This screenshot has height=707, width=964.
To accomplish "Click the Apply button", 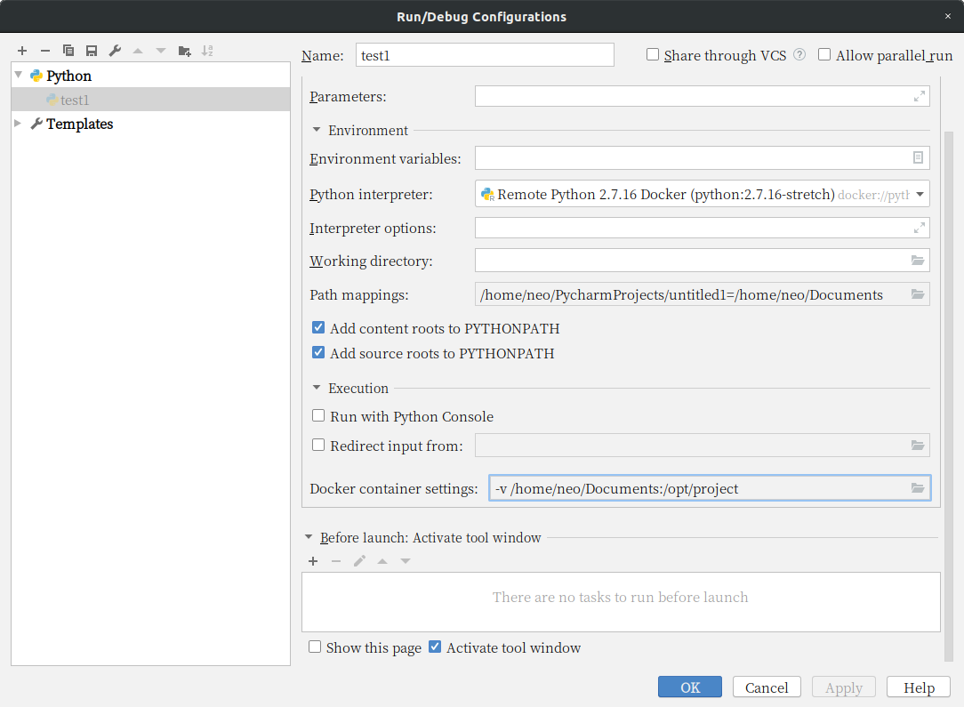I will pos(843,687).
